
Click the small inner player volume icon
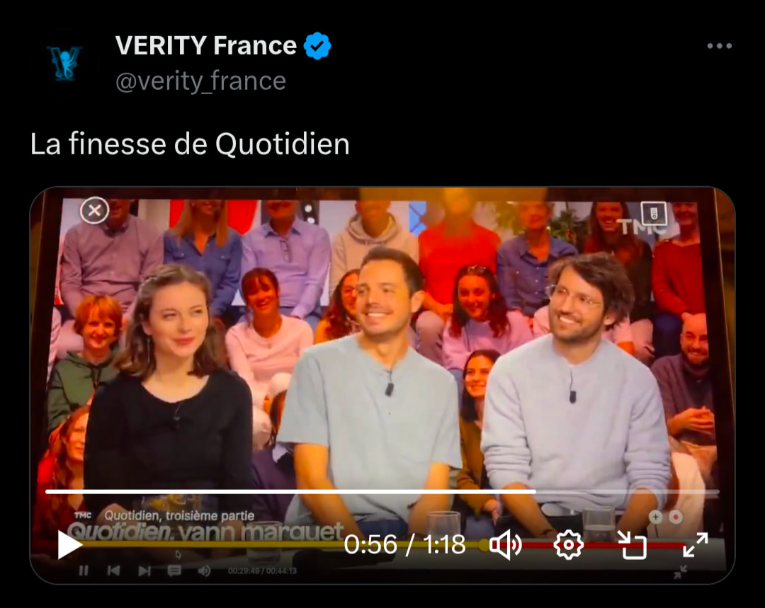(205, 570)
